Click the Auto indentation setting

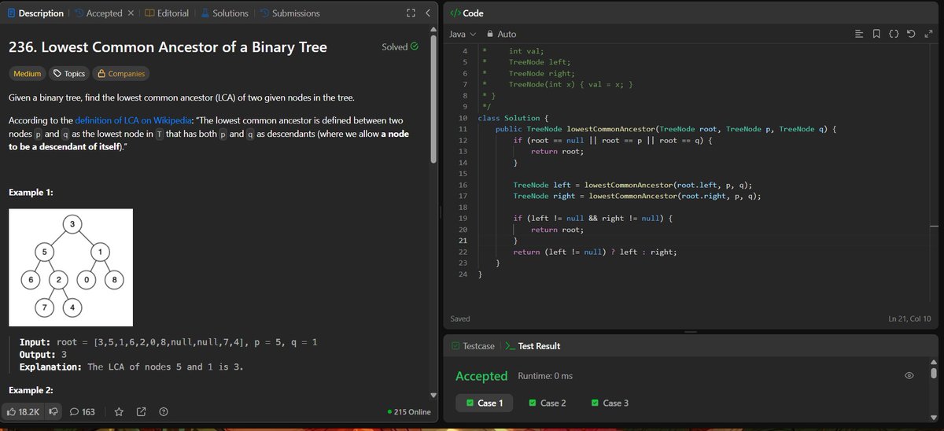click(507, 34)
